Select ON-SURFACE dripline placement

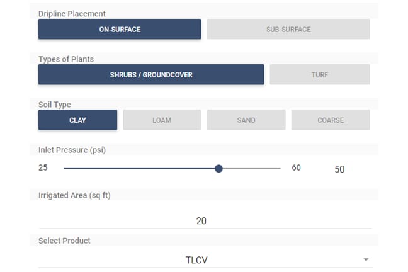click(x=120, y=29)
